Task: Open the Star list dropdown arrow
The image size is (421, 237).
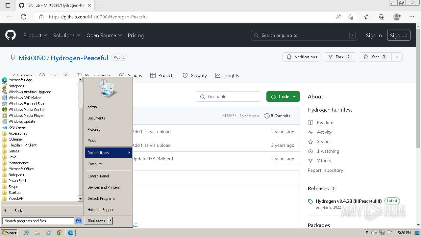Action: tap(397, 57)
